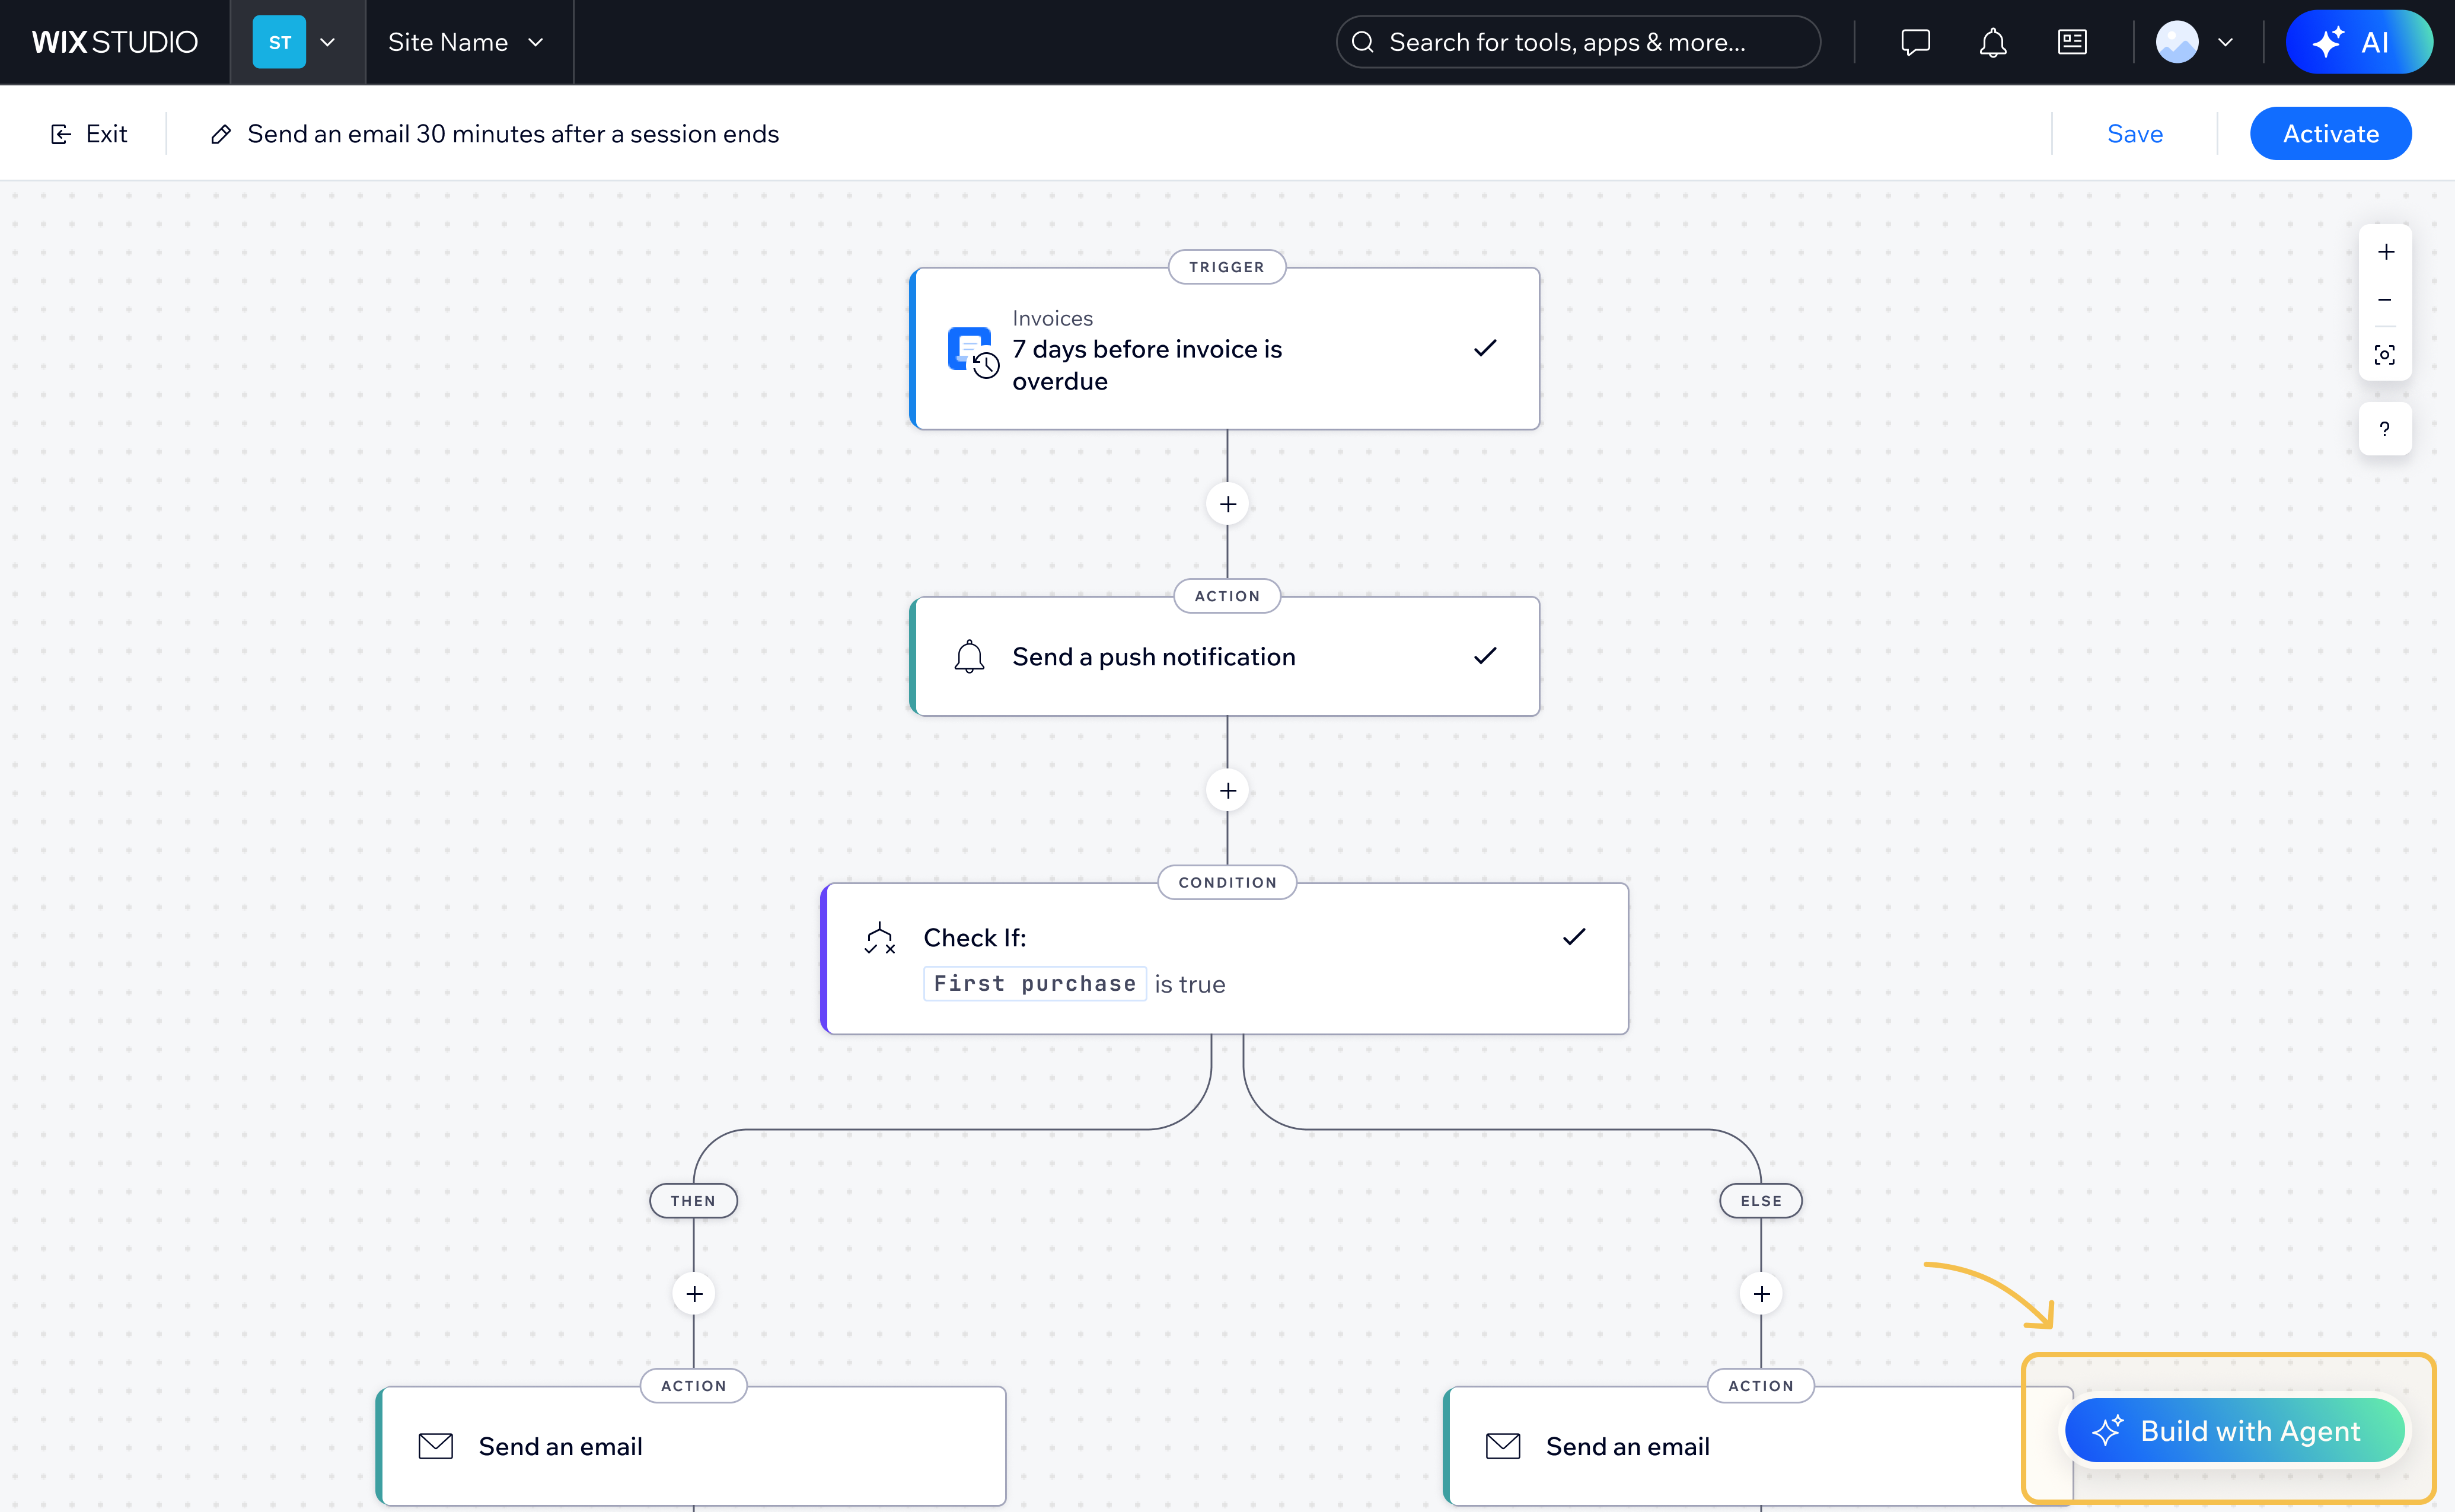Save the automation
This screenshot has width=2455, height=1512.
tap(2134, 134)
